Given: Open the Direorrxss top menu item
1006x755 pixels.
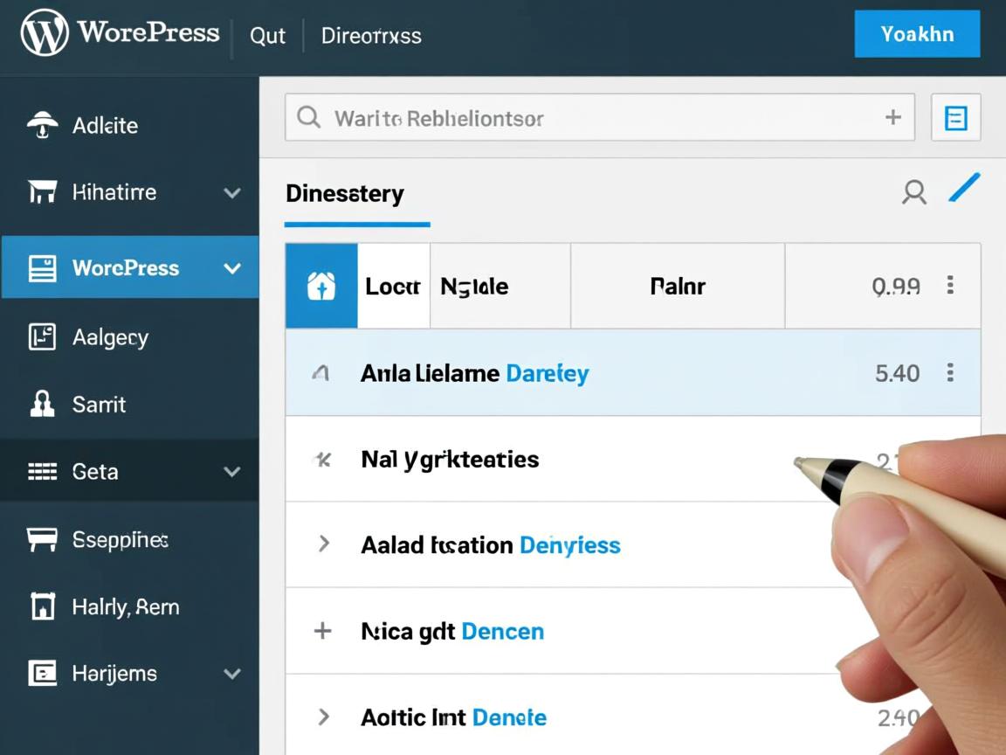Looking at the screenshot, I should tap(371, 36).
